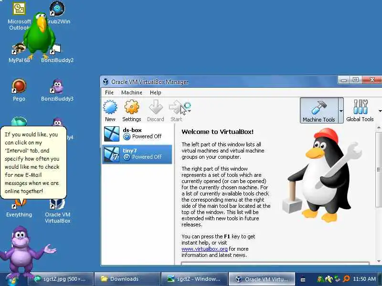Open the Machine menu
Screen dimensions: 382x286
coord(132,92)
